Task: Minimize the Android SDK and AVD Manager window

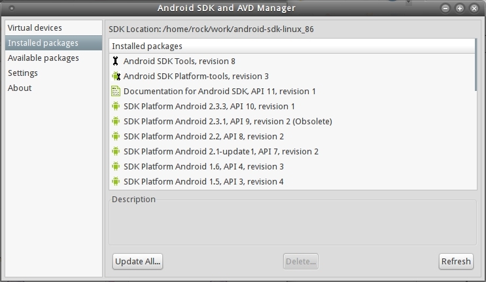Action: click(445, 9)
